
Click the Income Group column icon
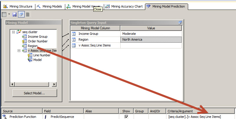click(x=24, y=37)
